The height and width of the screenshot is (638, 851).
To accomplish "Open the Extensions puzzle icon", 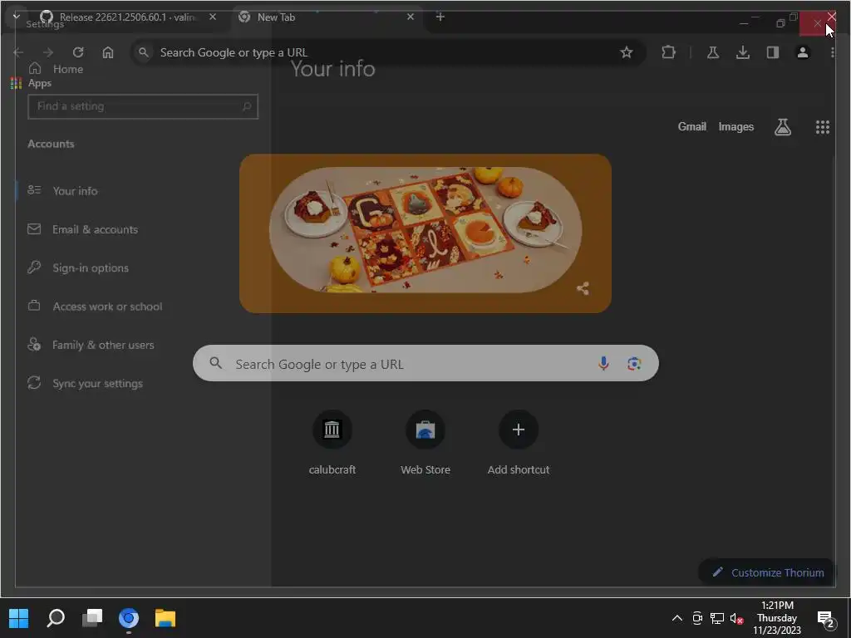I will pyautogui.click(x=669, y=52).
